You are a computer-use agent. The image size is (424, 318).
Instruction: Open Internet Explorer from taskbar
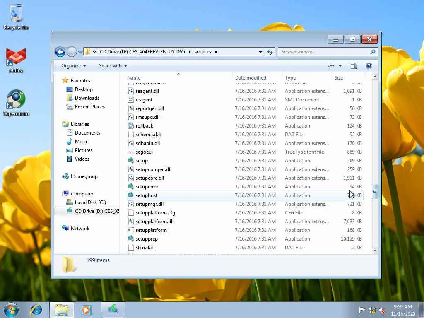click(x=36, y=310)
